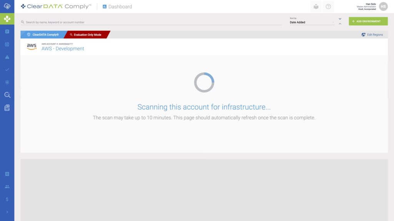Open the checkmark sidebar icon

(7, 70)
